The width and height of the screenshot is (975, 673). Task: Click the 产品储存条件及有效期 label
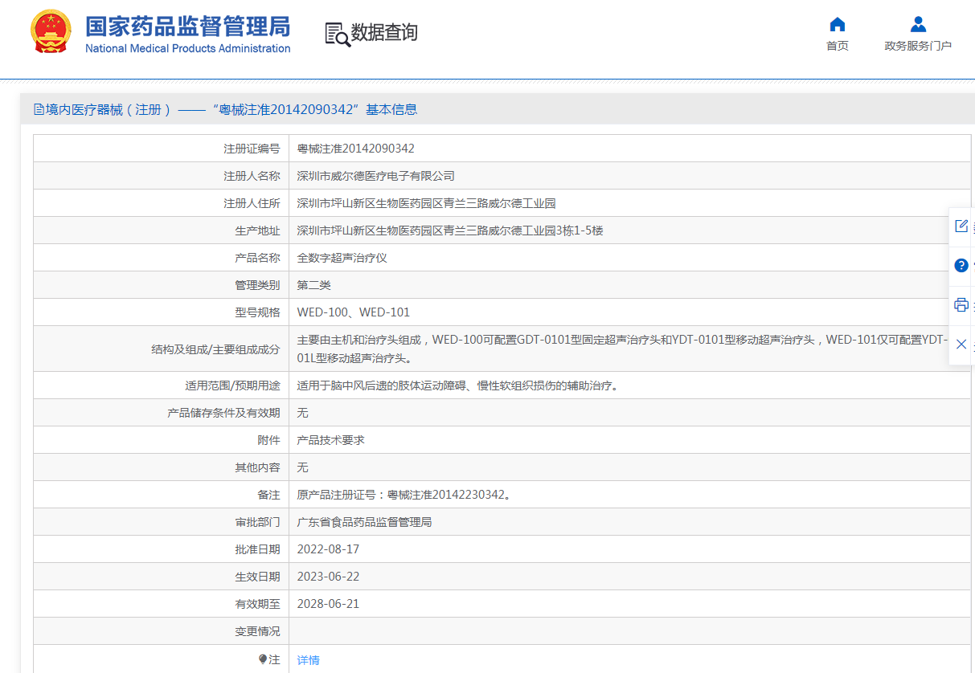[x=223, y=413]
